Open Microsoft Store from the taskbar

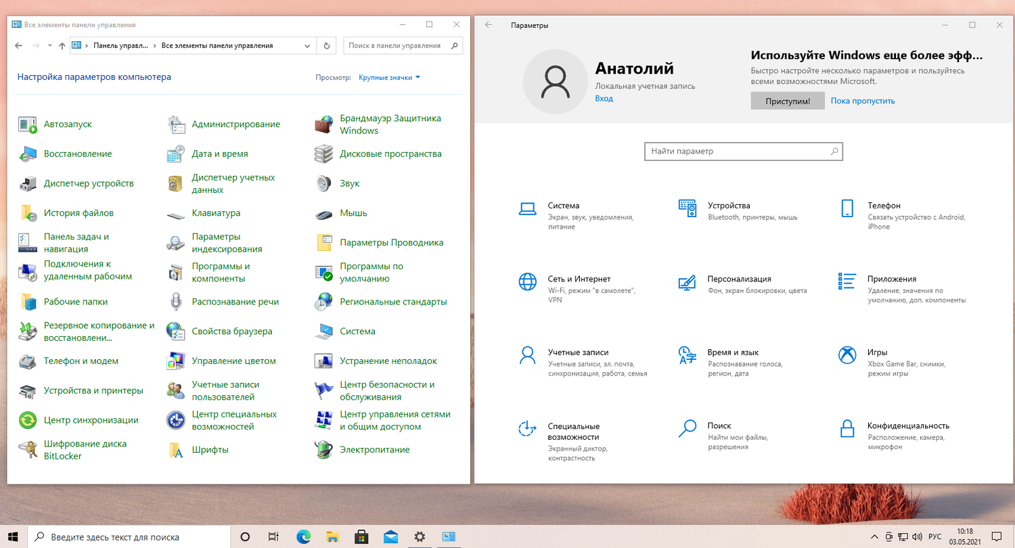(361, 537)
